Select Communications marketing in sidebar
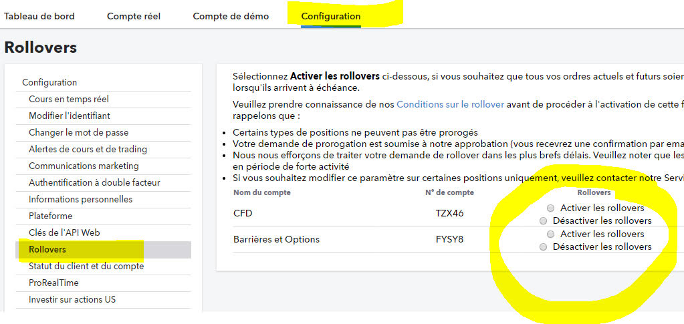 point(84,166)
